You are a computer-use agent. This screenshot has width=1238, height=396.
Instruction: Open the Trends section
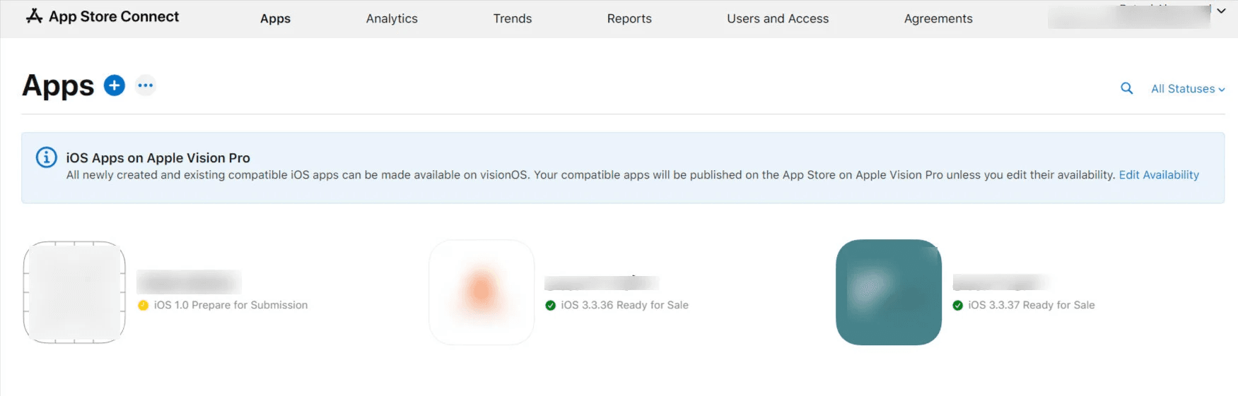[x=512, y=19]
